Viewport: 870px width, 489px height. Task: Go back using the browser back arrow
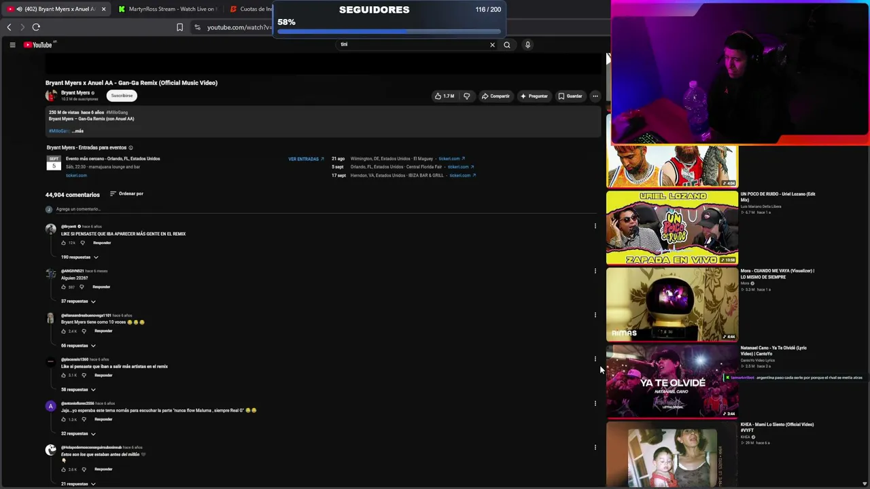click(x=9, y=27)
